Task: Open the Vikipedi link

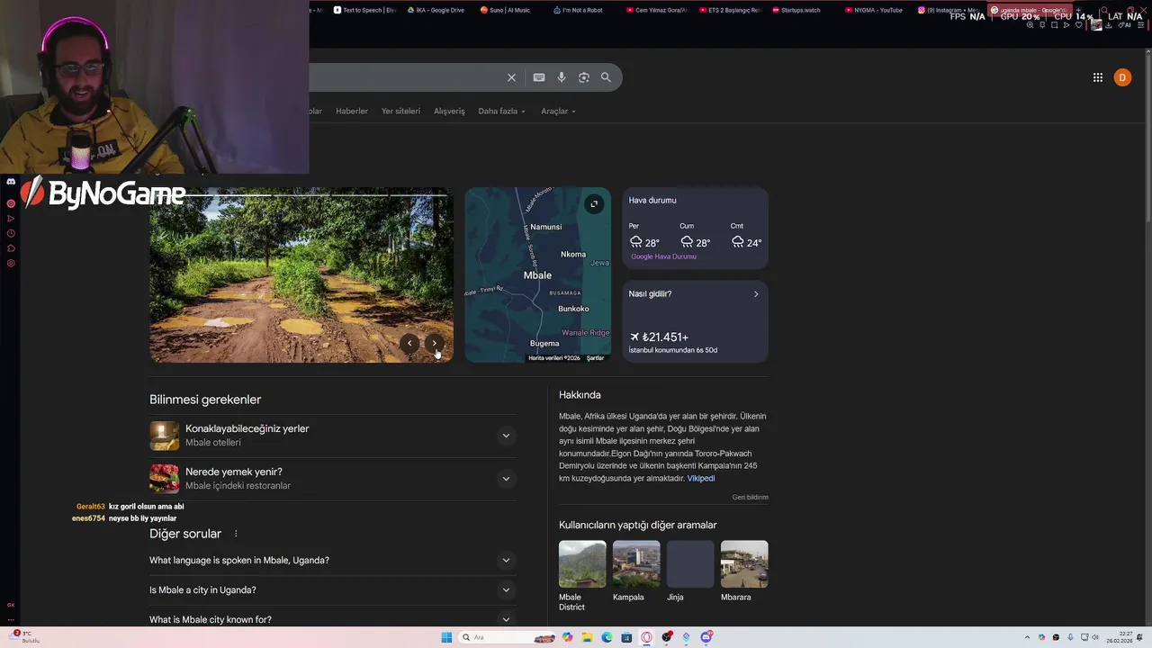Action: [701, 478]
